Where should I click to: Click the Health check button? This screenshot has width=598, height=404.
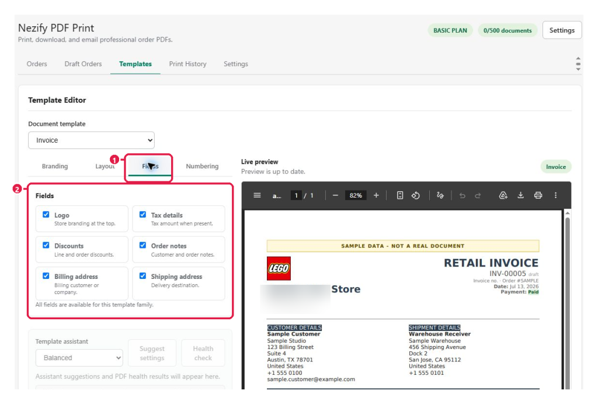(x=203, y=353)
